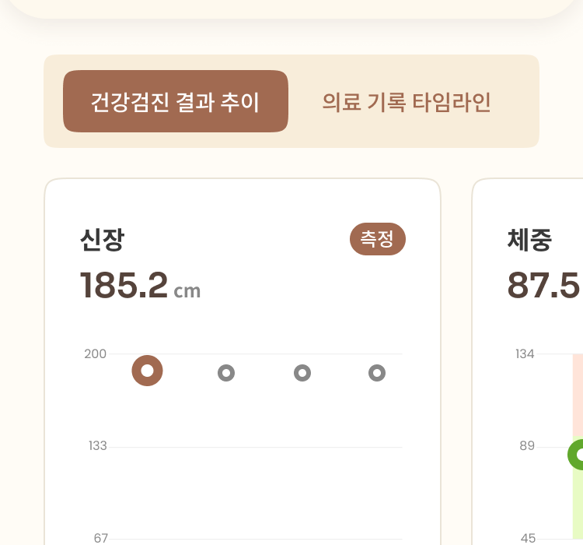Click the 체중 card title
Image resolution: width=583 pixels, height=545 pixels.
[x=529, y=240]
